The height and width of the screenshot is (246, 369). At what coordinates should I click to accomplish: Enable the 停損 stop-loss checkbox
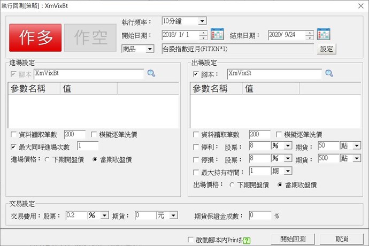[196, 159]
